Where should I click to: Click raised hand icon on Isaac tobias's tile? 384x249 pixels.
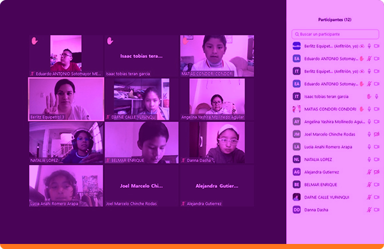pos(110,40)
